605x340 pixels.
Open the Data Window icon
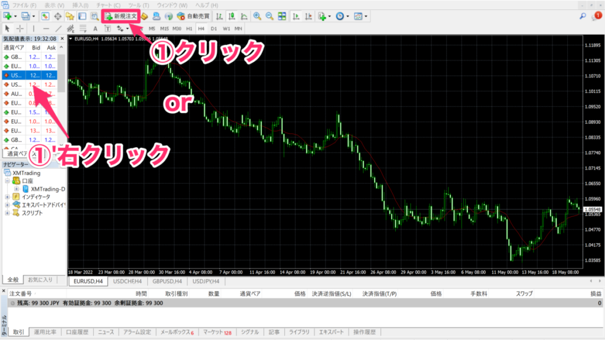57,16
